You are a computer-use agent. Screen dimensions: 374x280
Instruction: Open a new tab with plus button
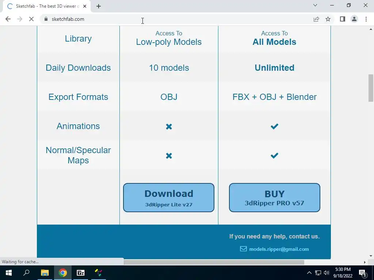(99, 6)
